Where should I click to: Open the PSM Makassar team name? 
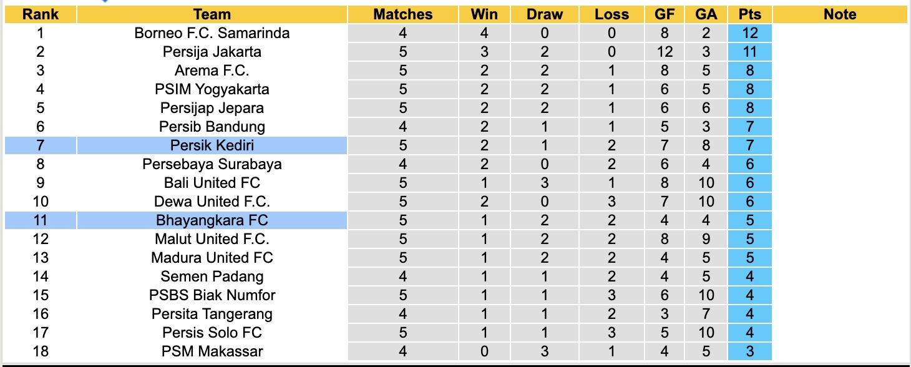click(212, 351)
